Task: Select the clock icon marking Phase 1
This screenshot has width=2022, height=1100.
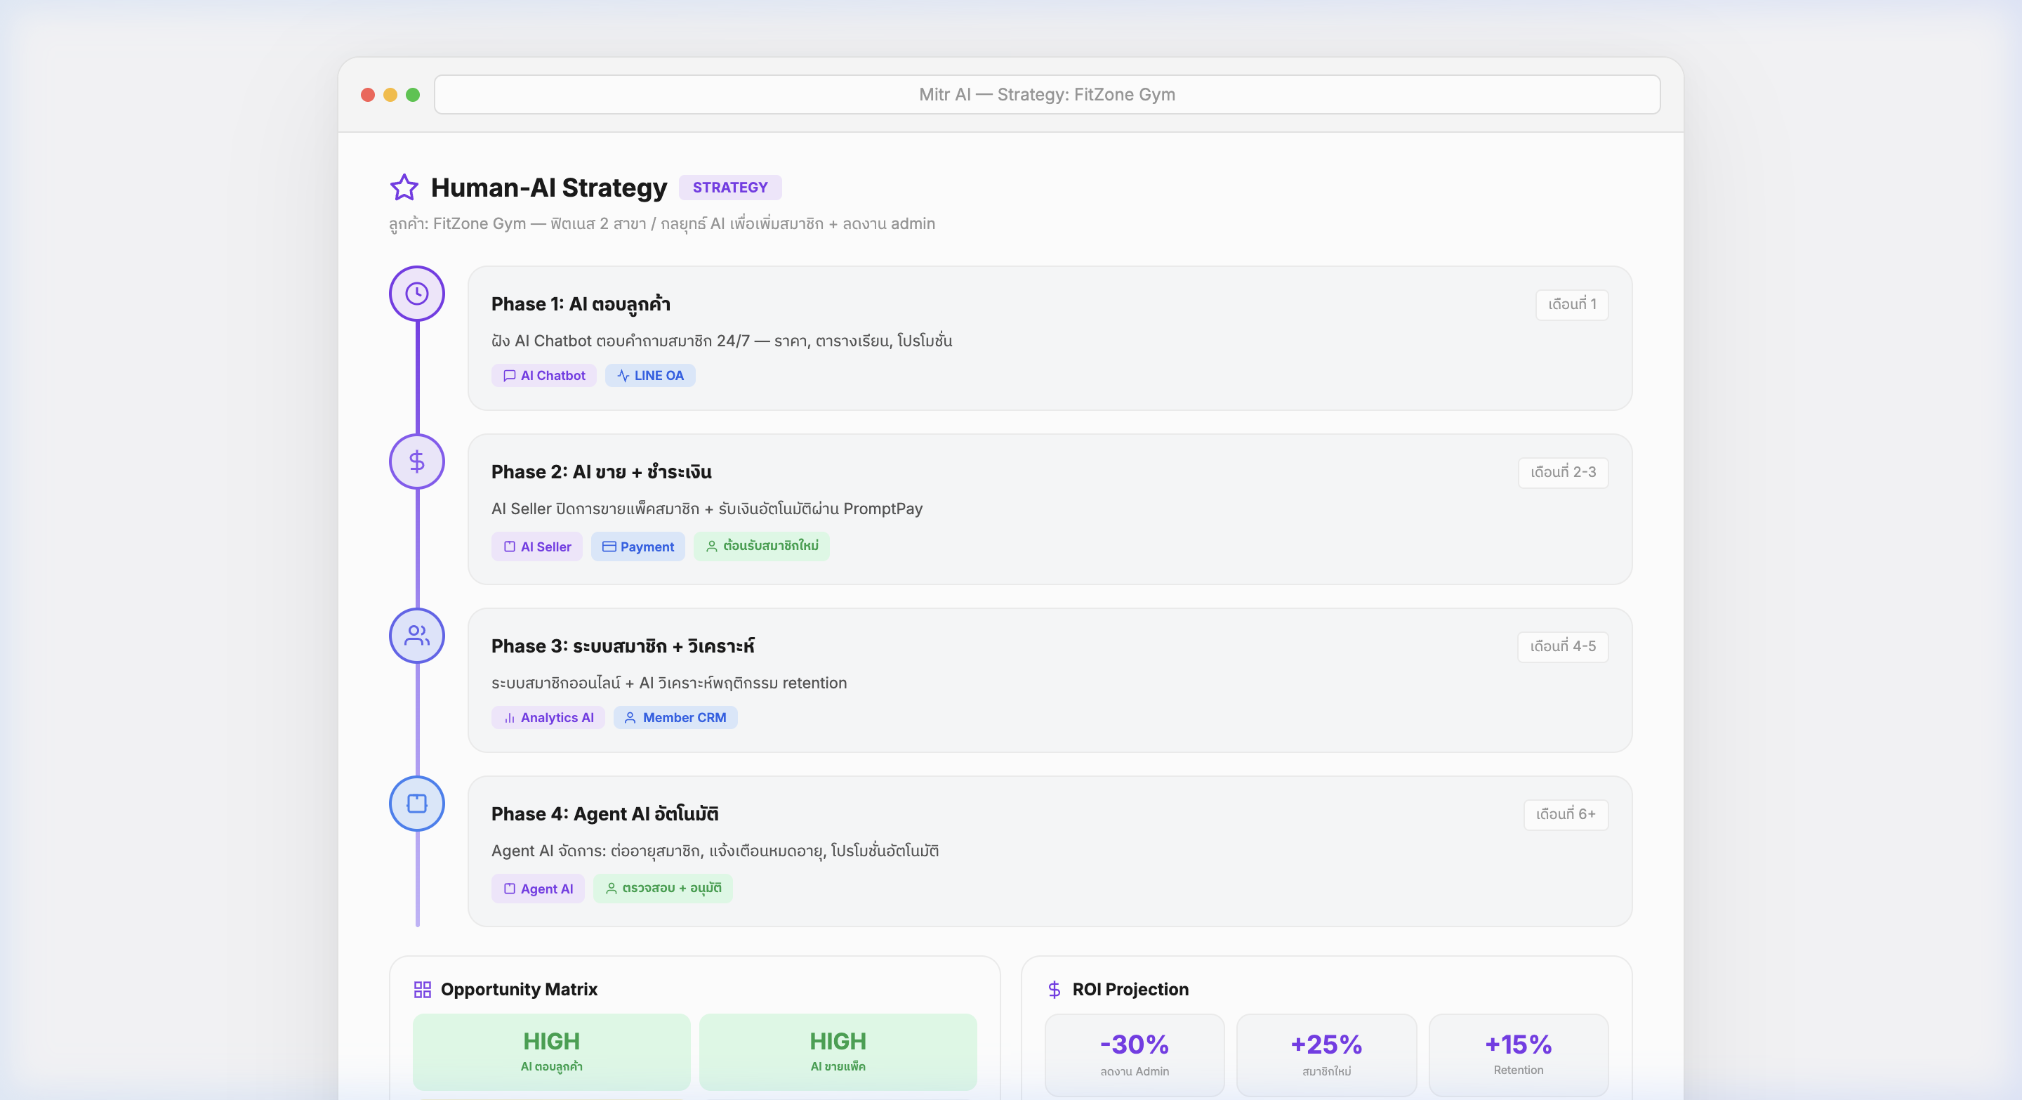Action: click(416, 294)
